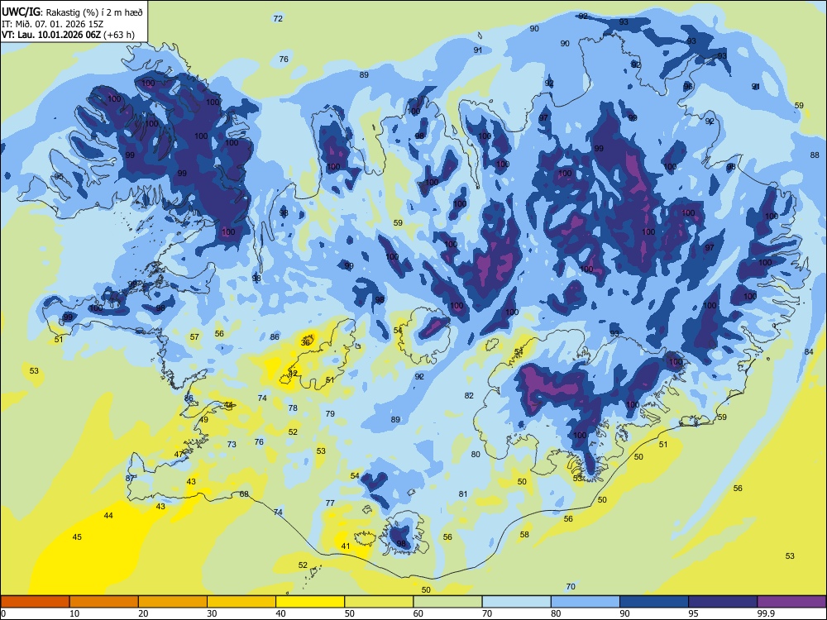The height and width of the screenshot is (620, 827).
Task: Click the '73' humidity value on the map
Action: (232, 445)
